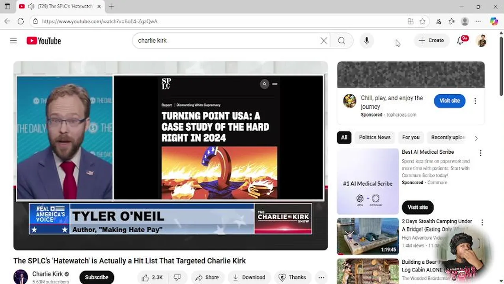Open the Best AI Medical Scribe title

[428, 152]
